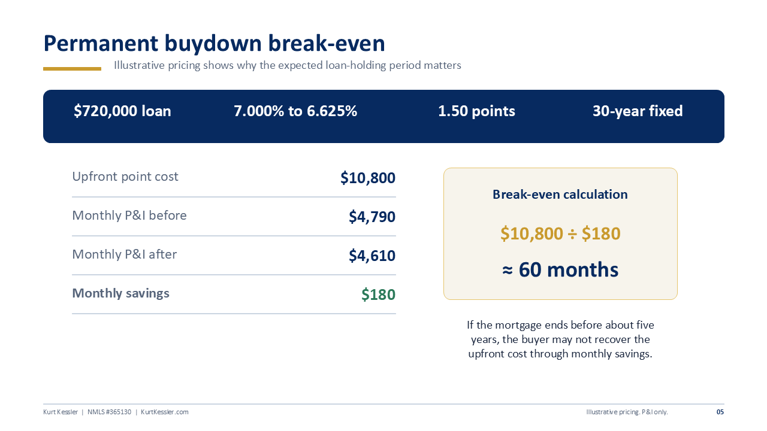Select the 'Upfront point cost' row label
Viewport: 767px width, 431px height.
pos(125,177)
